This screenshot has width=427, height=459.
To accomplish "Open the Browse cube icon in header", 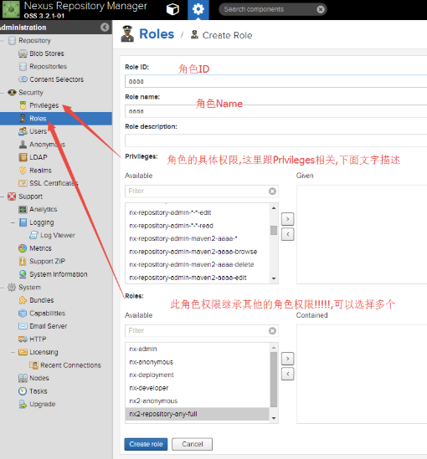I will point(172,9).
